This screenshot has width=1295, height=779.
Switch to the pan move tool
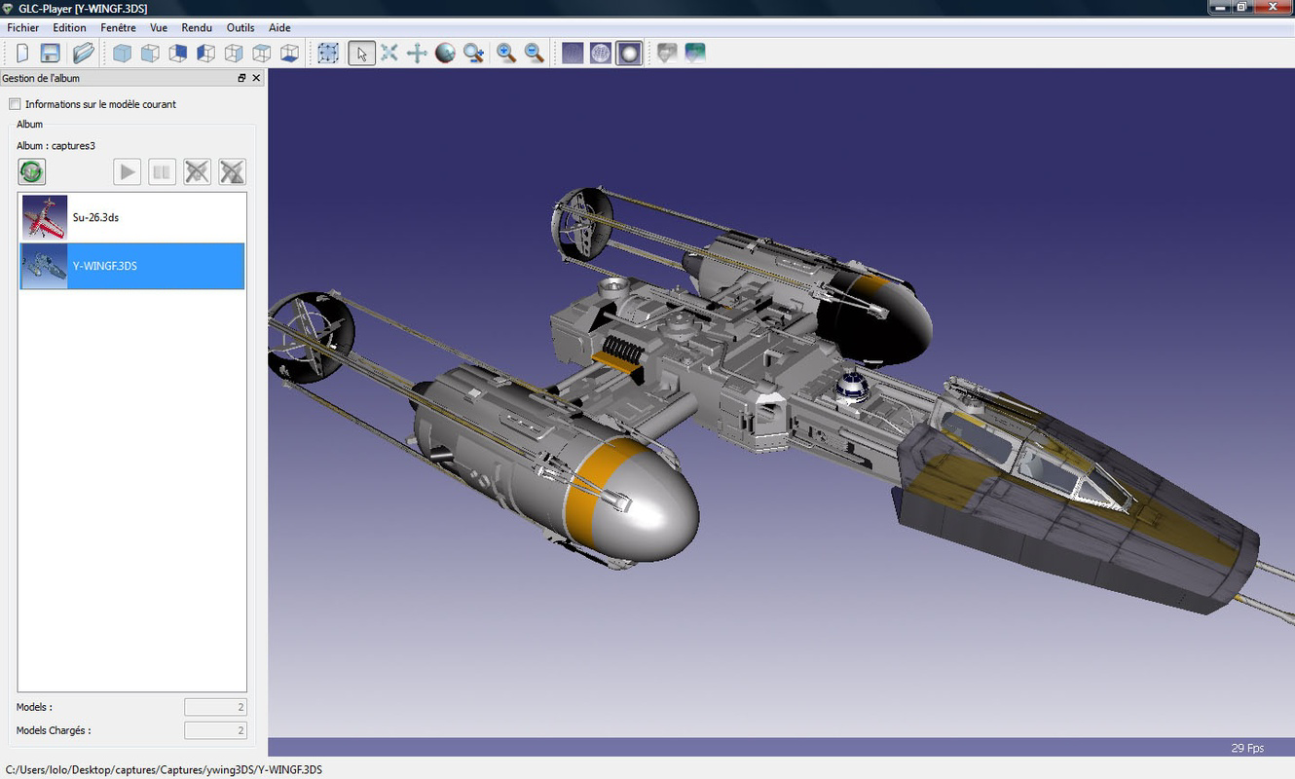pos(416,53)
